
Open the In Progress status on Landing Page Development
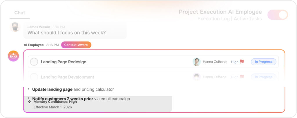[263, 77]
